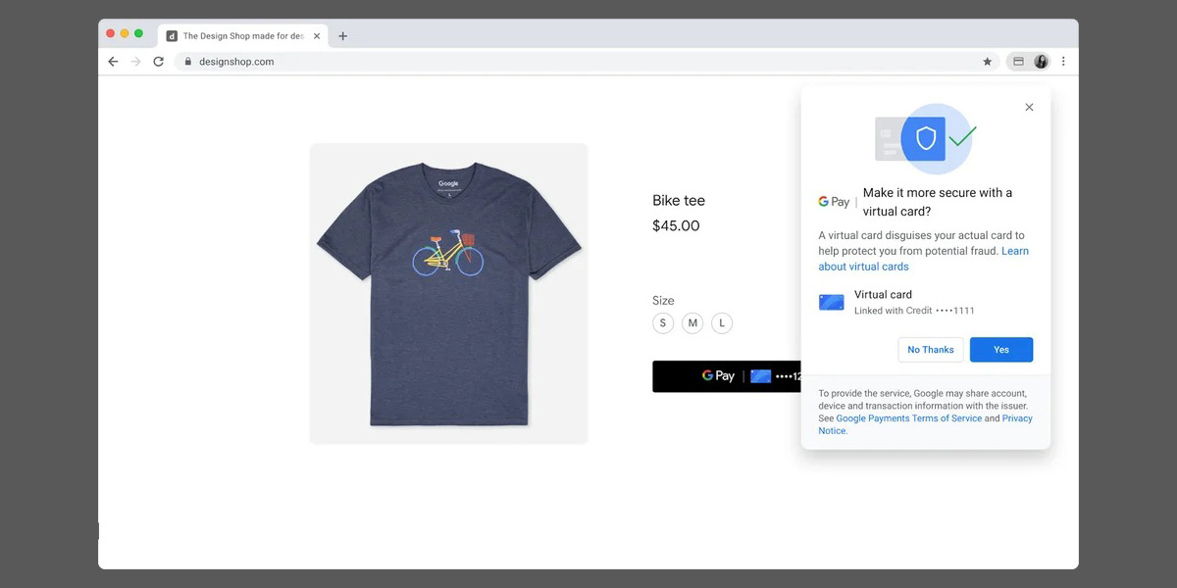This screenshot has width=1177, height=588.
Task: Close the virtual card popup
Action: [1029, 108]
